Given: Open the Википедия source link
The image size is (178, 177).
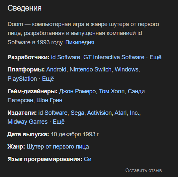Looking at the screenshot, I should (80, 42).
